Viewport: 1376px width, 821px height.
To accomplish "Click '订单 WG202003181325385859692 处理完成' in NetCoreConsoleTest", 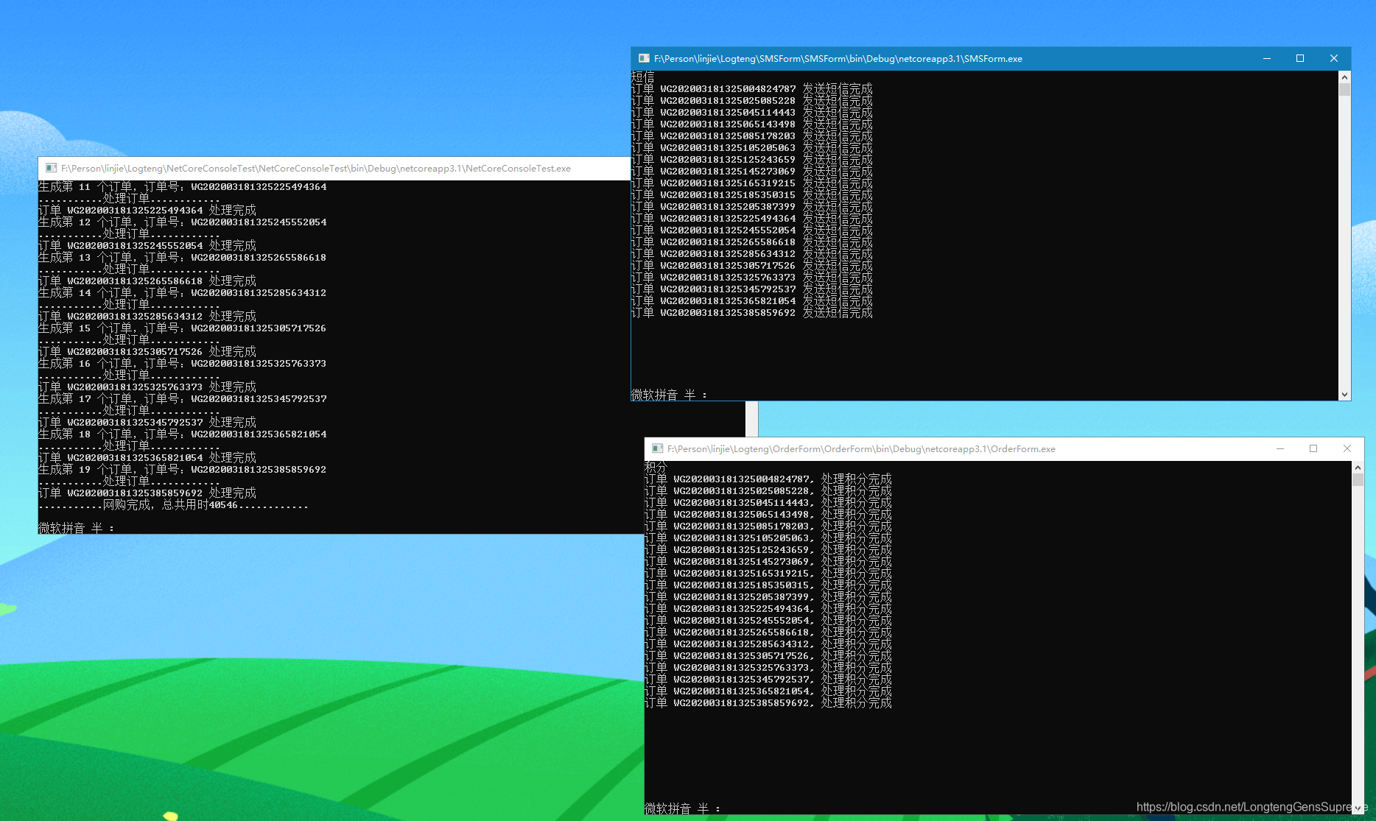I will coord(147,493).
